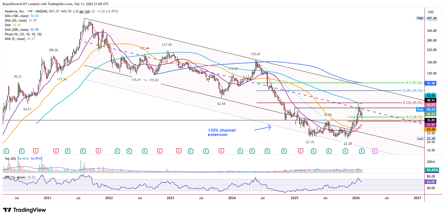Select the 0.5 (38.76) Fibonacci label

pos(414,117)
